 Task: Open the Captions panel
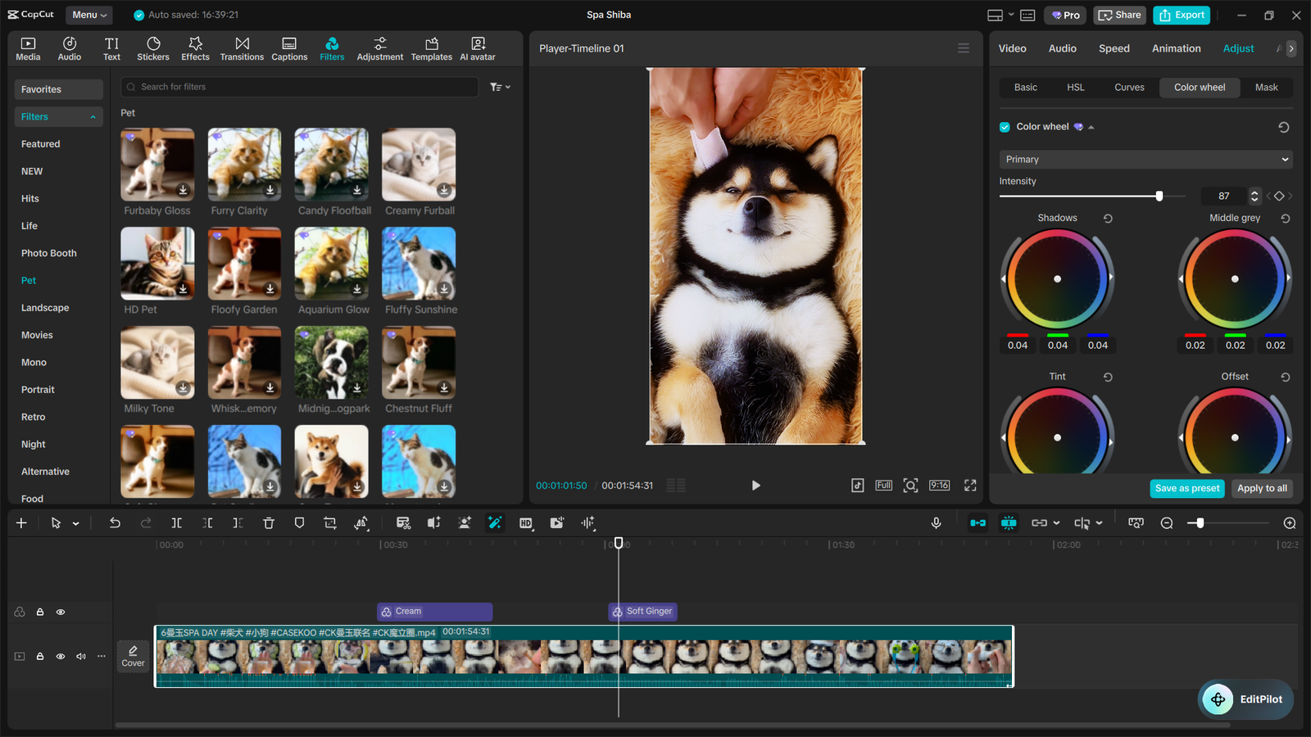click(x=289, y=47)
